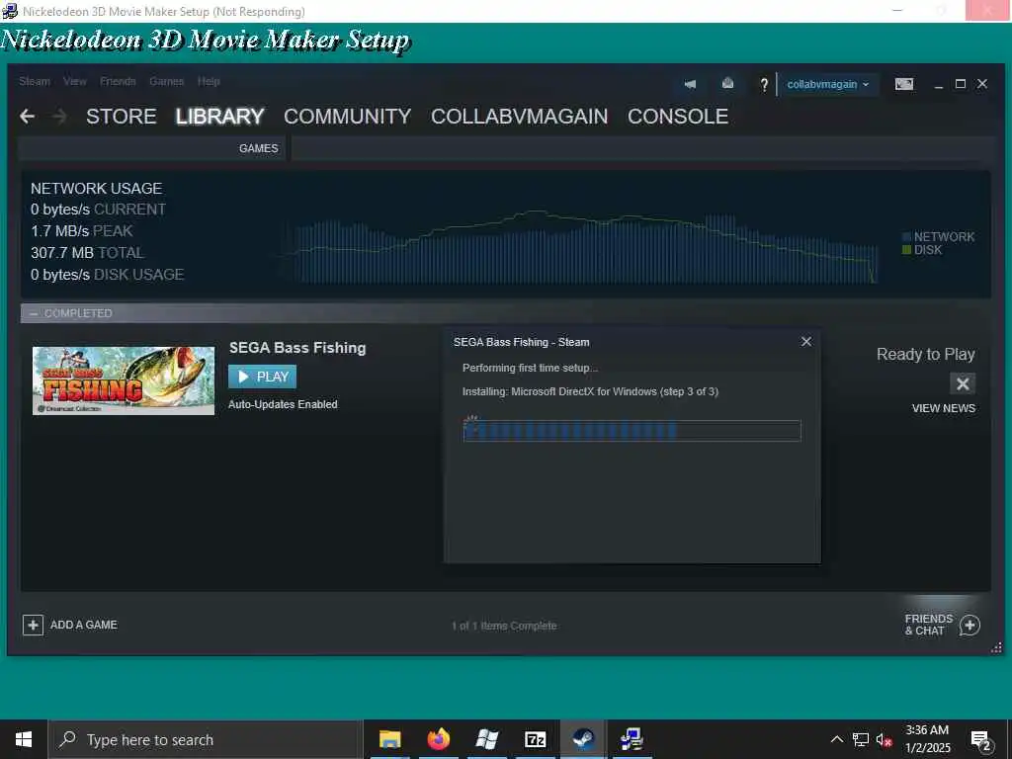Screen dimensions: 1012x759
Task: Open Firefox from the taskbar
Action: [x=438, y=739]
